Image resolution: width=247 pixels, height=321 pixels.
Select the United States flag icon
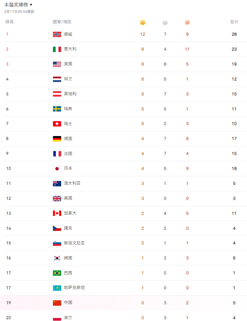pos(57,64)
